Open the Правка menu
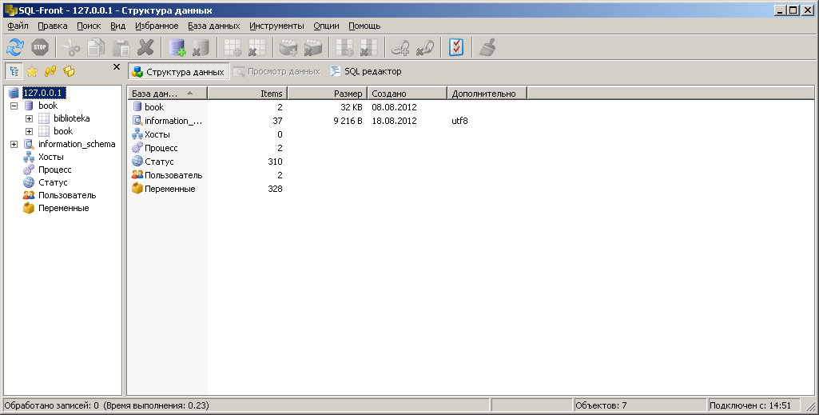Image resolution: width=819 pixels, height=415 pixels. tap(52, 26)
